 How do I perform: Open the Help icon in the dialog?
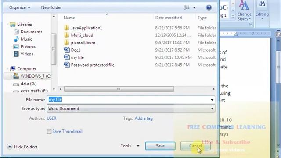[x=209, y=7]
